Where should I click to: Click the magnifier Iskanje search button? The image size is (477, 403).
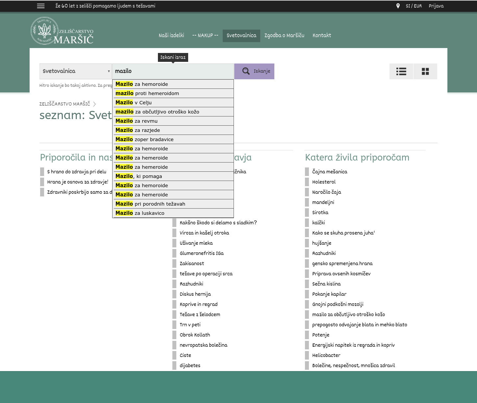pos(254,71)
